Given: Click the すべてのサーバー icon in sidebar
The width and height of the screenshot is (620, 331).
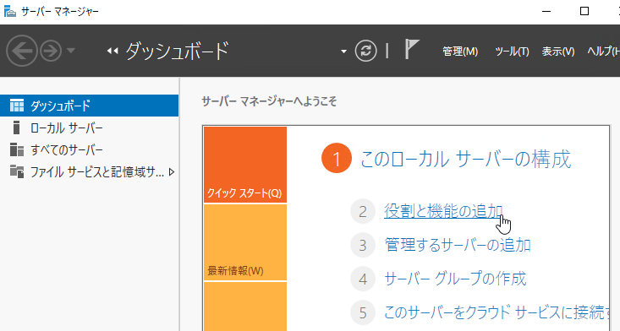Looking at the screenshot, I should [x=17, y=150].
